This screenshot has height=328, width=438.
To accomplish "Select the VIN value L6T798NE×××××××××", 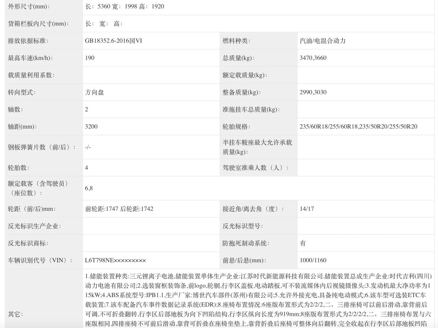I will coord(116,261).
